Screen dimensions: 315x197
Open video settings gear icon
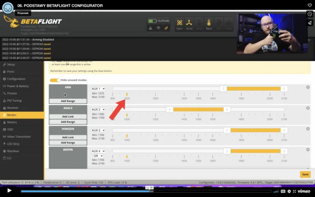pos(289,191)
